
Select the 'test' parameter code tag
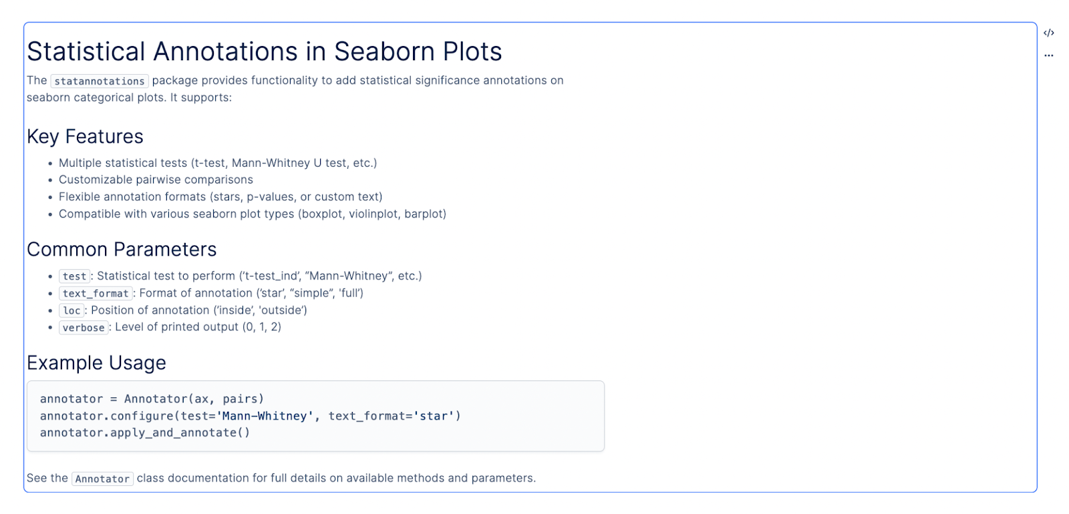pos(75,276)
